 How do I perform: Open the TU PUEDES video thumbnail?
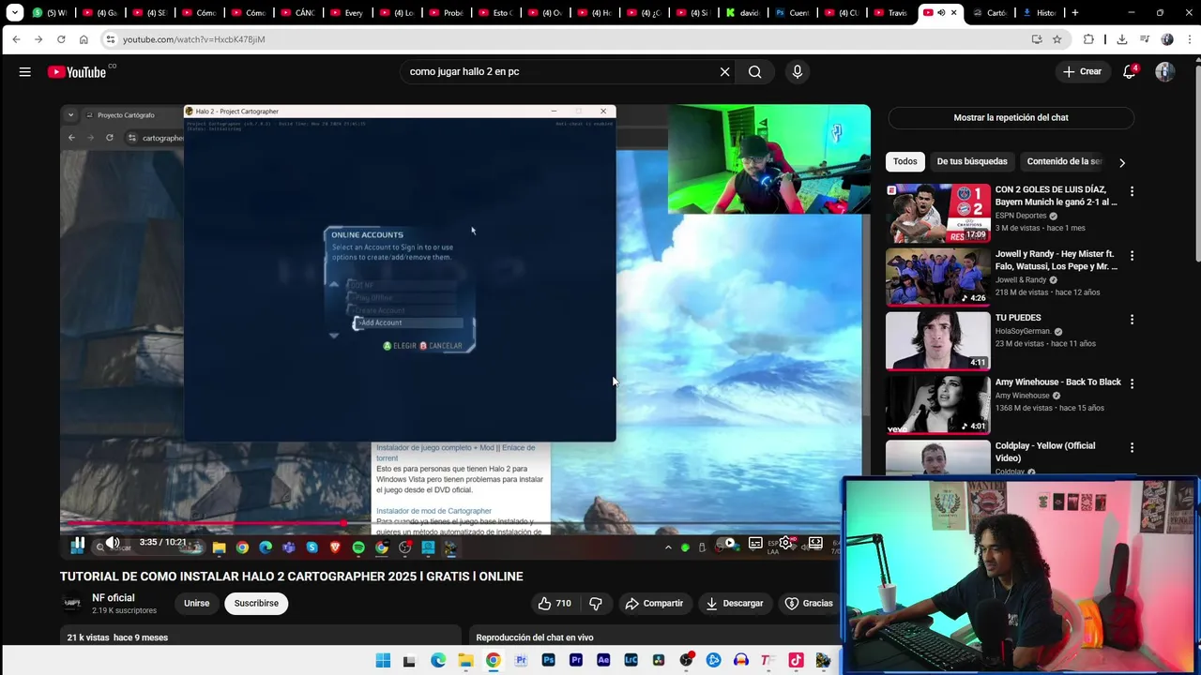[x=938, y=340]
